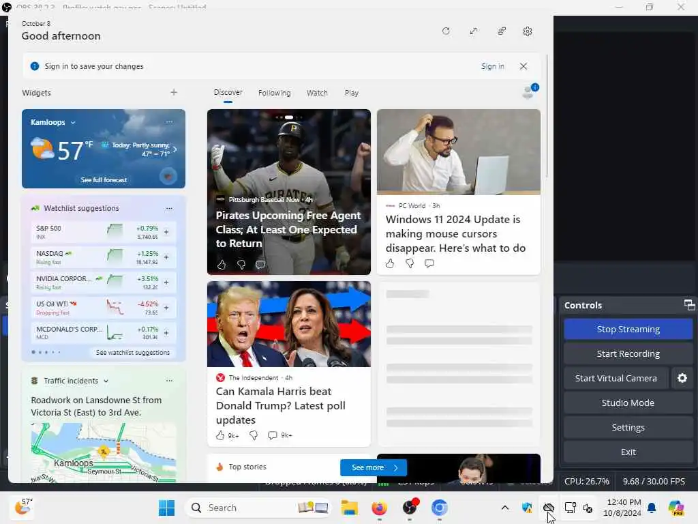Add a widget with plus icon
The image size is (698, 524).
click(x=174, y=92)
